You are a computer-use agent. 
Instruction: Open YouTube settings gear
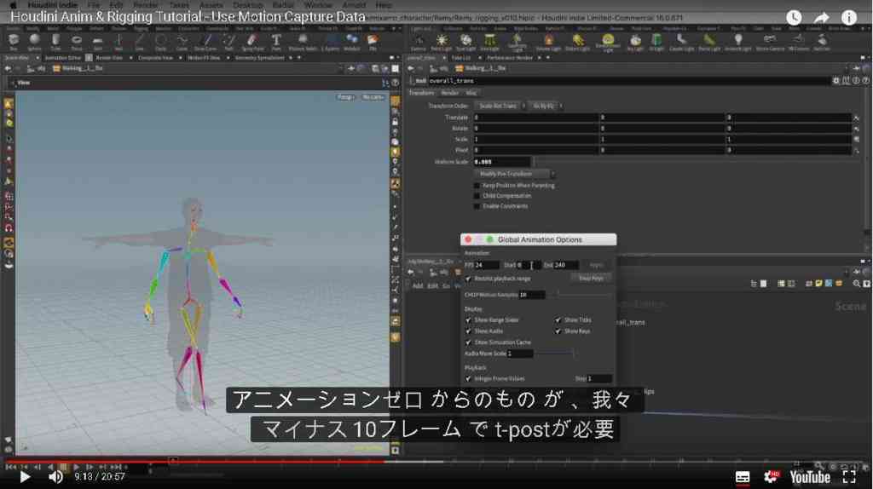[x=771, y=477]
